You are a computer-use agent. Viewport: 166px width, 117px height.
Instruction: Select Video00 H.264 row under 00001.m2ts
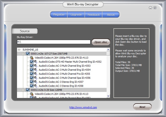pos(61,58)
